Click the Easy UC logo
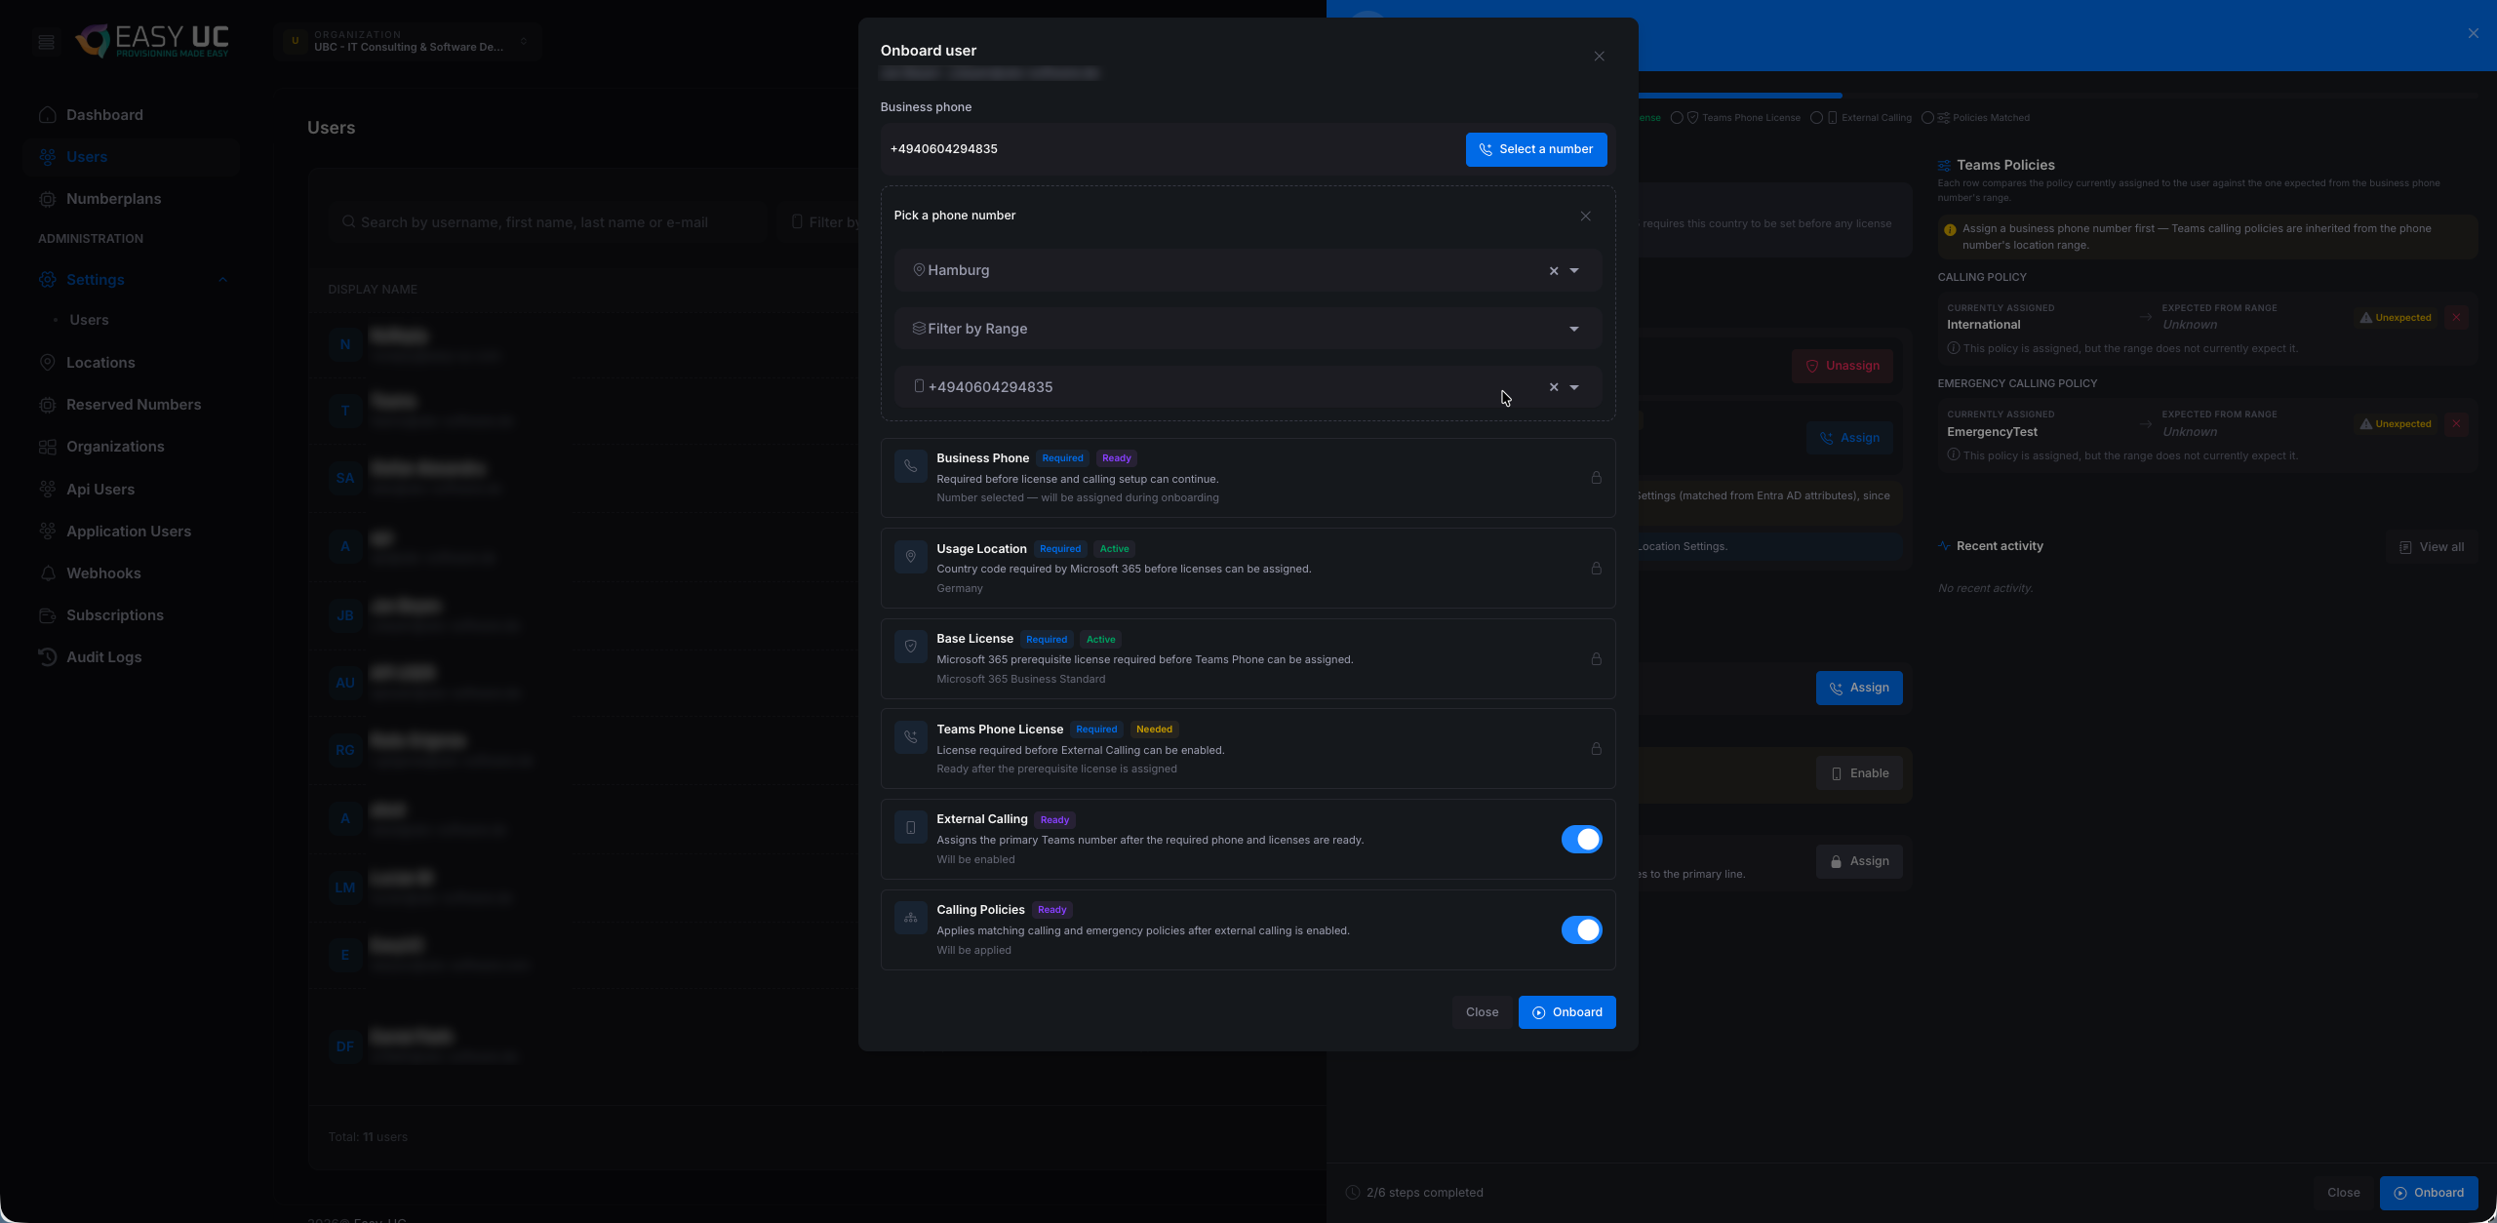 [x=152, y=41]
